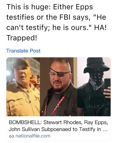Tap the Translate Post link
The width and height of the screenshot is (117, 143).
(23, 51)
